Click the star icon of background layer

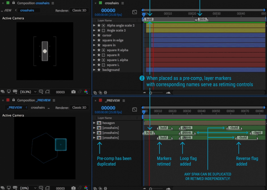point(99,70)
